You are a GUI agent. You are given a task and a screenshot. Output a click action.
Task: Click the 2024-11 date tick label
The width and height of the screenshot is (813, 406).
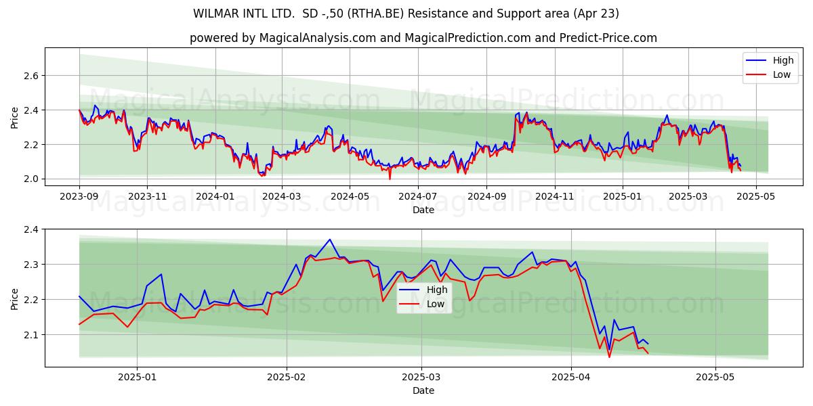(554, 196)
